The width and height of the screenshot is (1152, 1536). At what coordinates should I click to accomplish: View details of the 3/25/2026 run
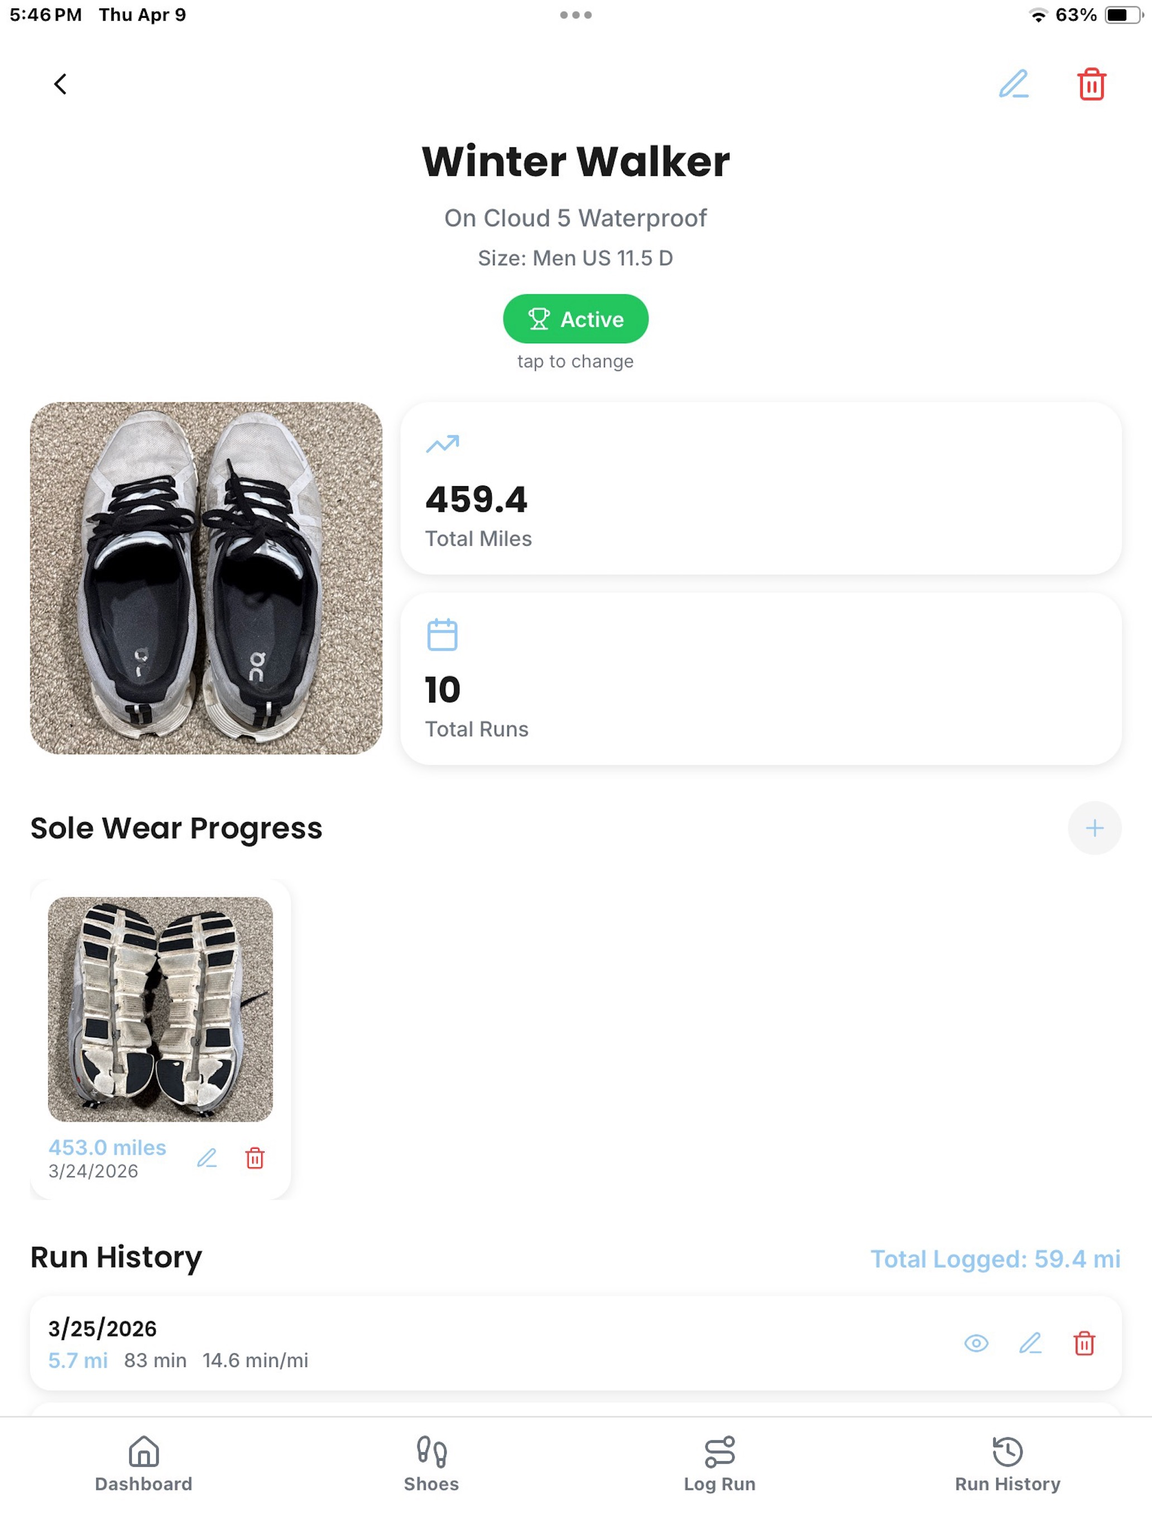[976, 1343]
